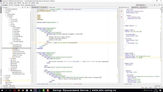Switch to _var.scss tab in right editor
163x92 pixels.
(x=143, y=7)
